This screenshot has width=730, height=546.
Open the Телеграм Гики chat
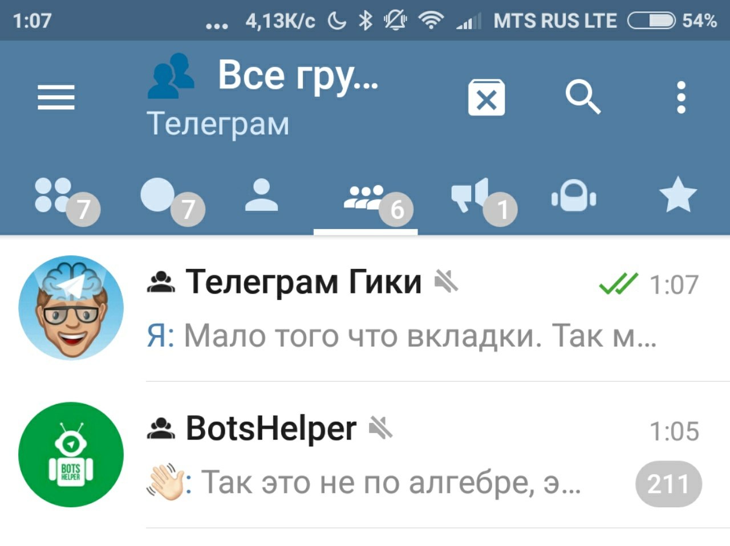click(x=365, y=308)
